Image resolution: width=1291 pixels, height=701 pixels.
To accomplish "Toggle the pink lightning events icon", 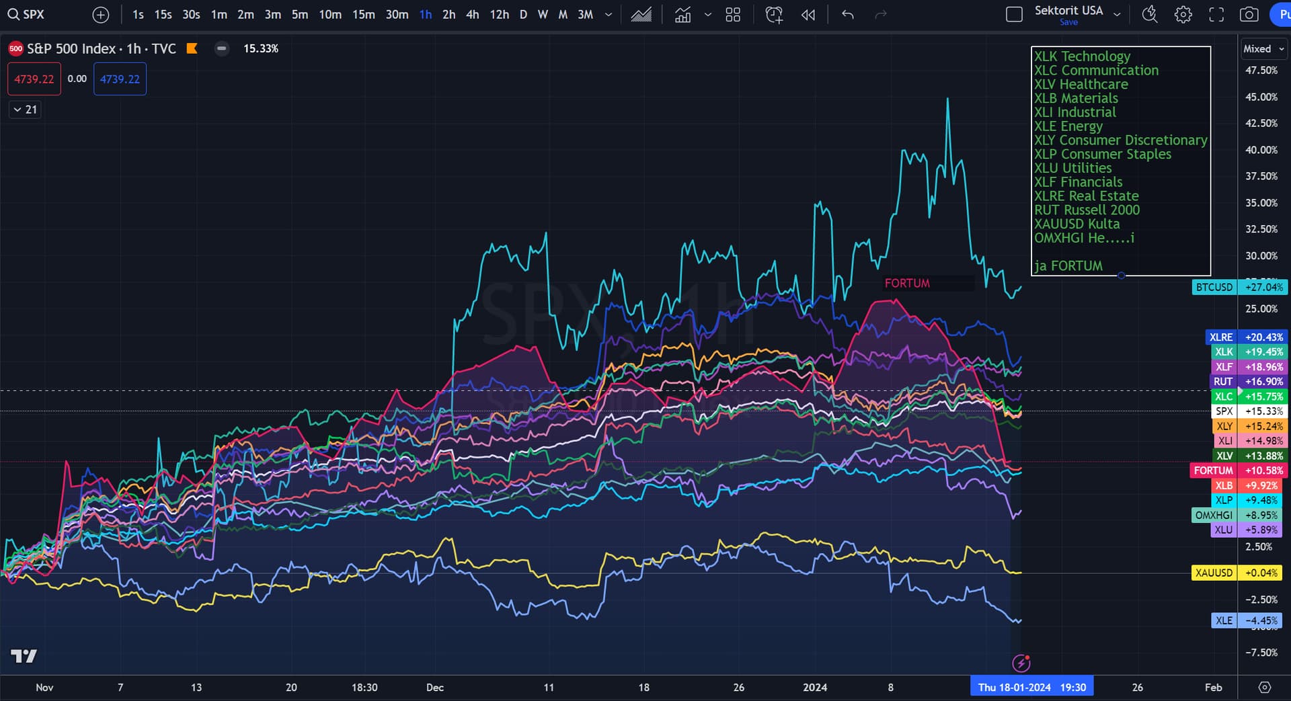I will (1021, 663).
